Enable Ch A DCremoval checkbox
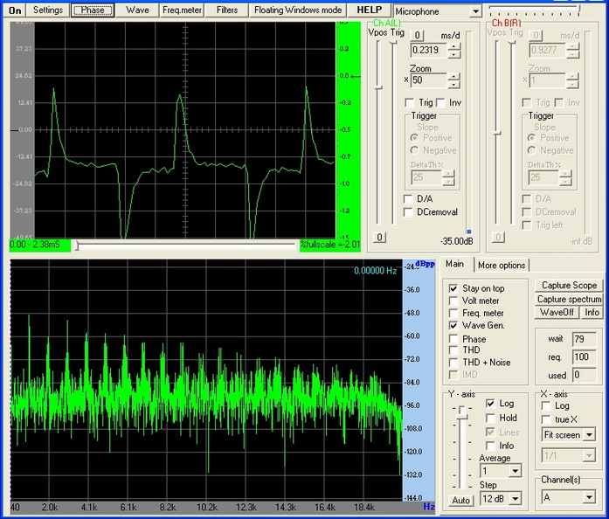The height and width of the screenshot is (519, 609). click(x=408, y=212)
